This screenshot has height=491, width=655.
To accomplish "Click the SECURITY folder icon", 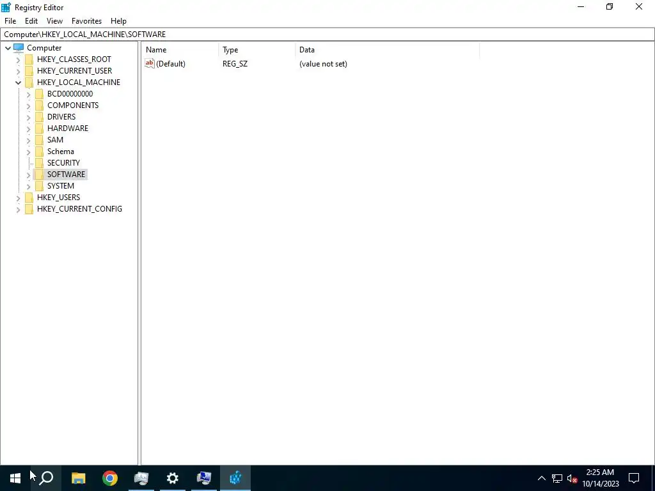I will coord(39,163).
